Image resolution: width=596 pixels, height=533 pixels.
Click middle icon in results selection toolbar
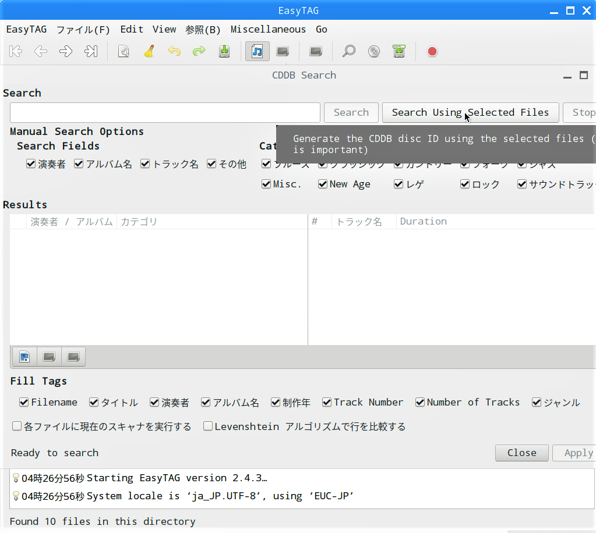click(49, 357)
